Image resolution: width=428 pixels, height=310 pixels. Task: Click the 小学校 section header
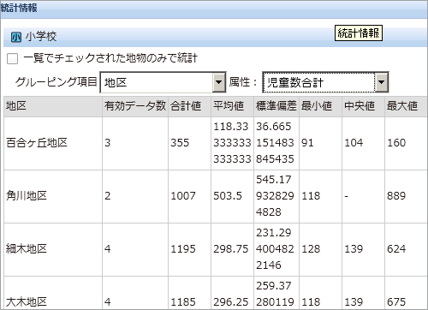[216, 37]
